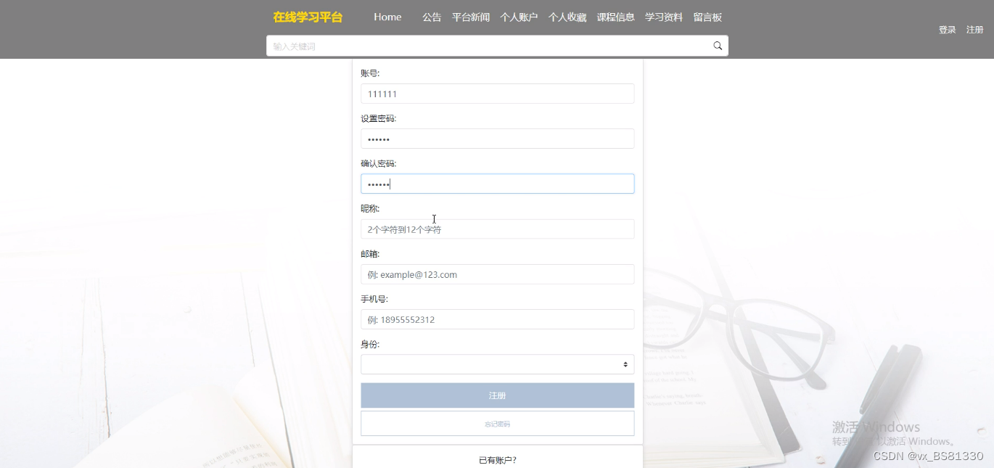Open the 身份 identity dropdown
Screen dimensions: 994x468
coord(497,364)
